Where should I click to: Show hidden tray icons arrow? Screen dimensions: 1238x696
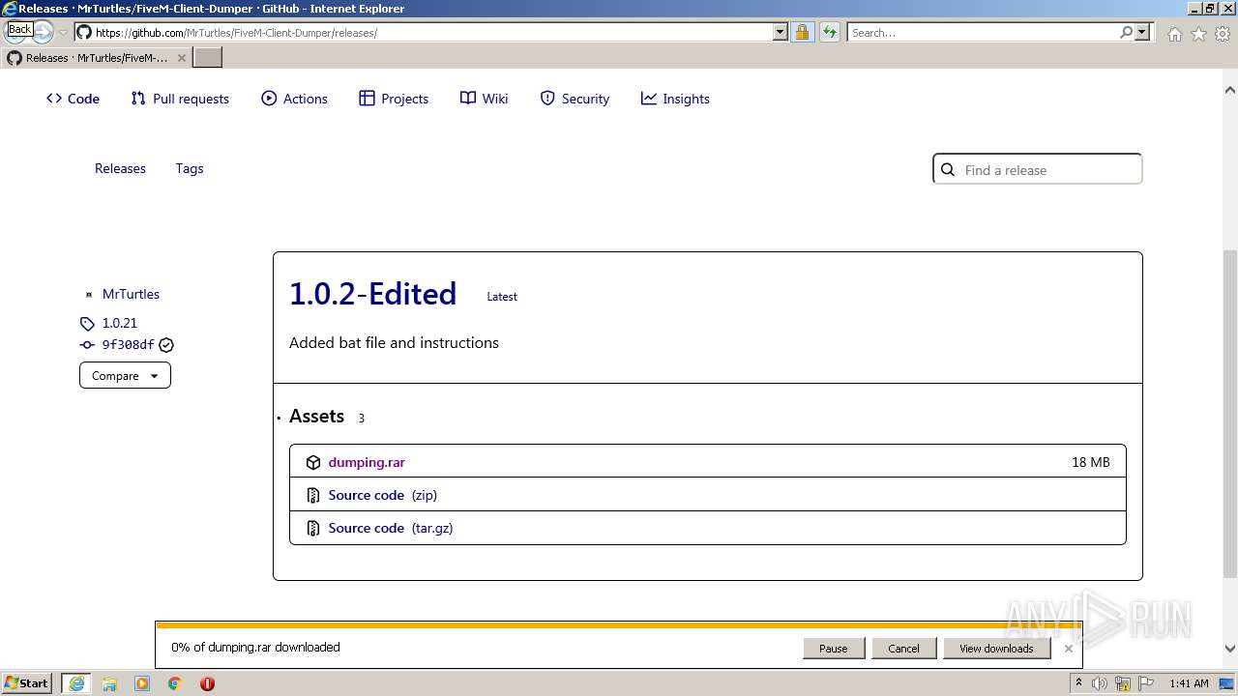(1078, 683)
